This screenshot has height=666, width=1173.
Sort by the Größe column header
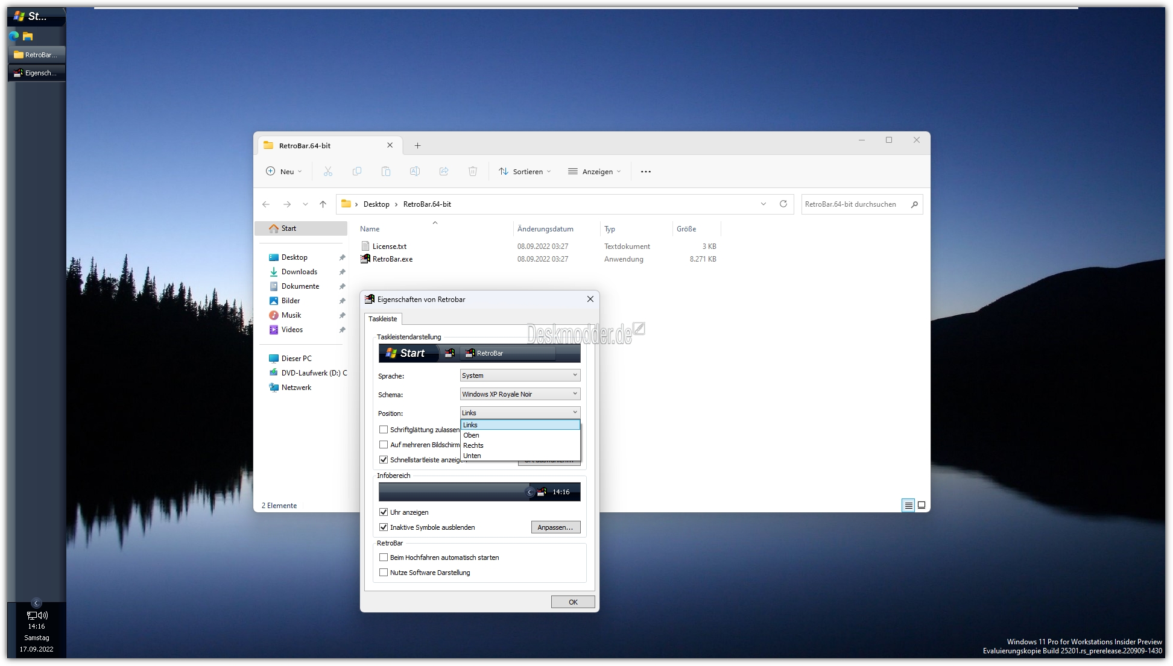(x=695, y=229)
